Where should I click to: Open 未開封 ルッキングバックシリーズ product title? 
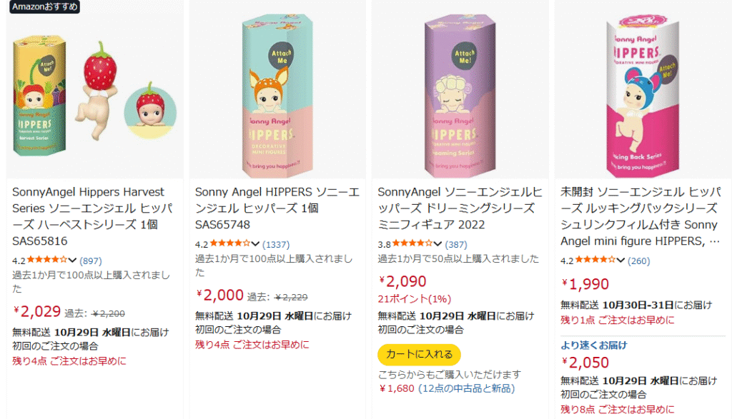point(641,216)
